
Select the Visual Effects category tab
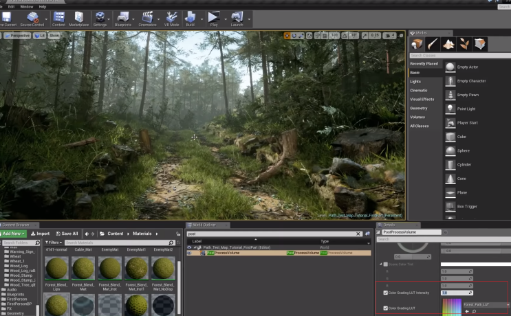tap(422, 99)
